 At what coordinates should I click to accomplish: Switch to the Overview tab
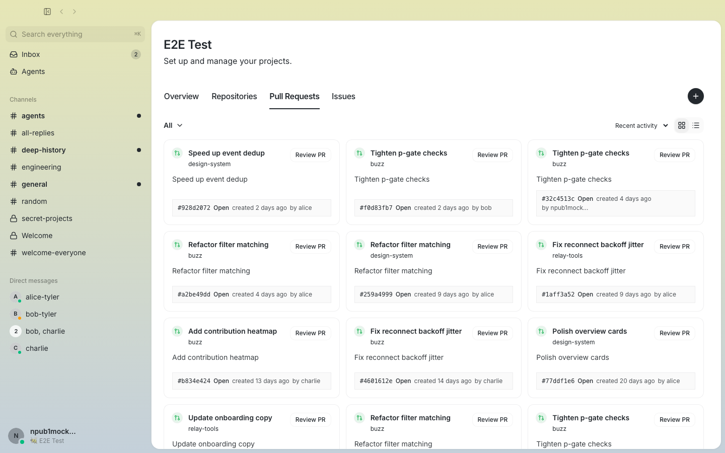point(181,96)
